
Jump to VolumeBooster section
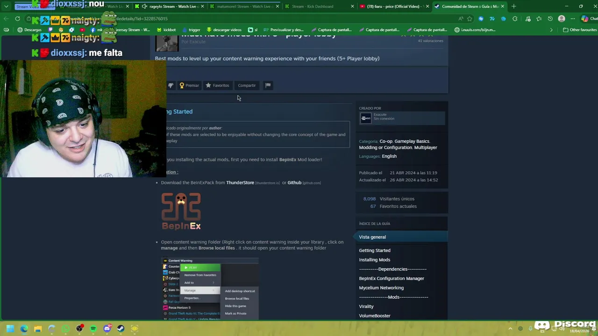click(375, 316)
